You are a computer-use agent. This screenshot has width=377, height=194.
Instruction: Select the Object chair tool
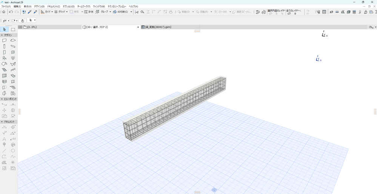click(x=4, y=58)
